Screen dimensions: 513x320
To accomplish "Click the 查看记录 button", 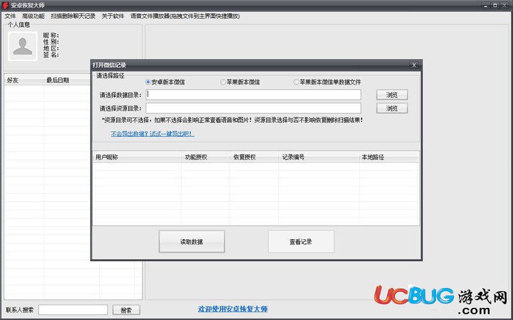I will click(x=301, y=242).
